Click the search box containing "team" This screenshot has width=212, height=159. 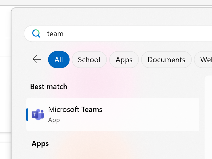pos(118,34)
